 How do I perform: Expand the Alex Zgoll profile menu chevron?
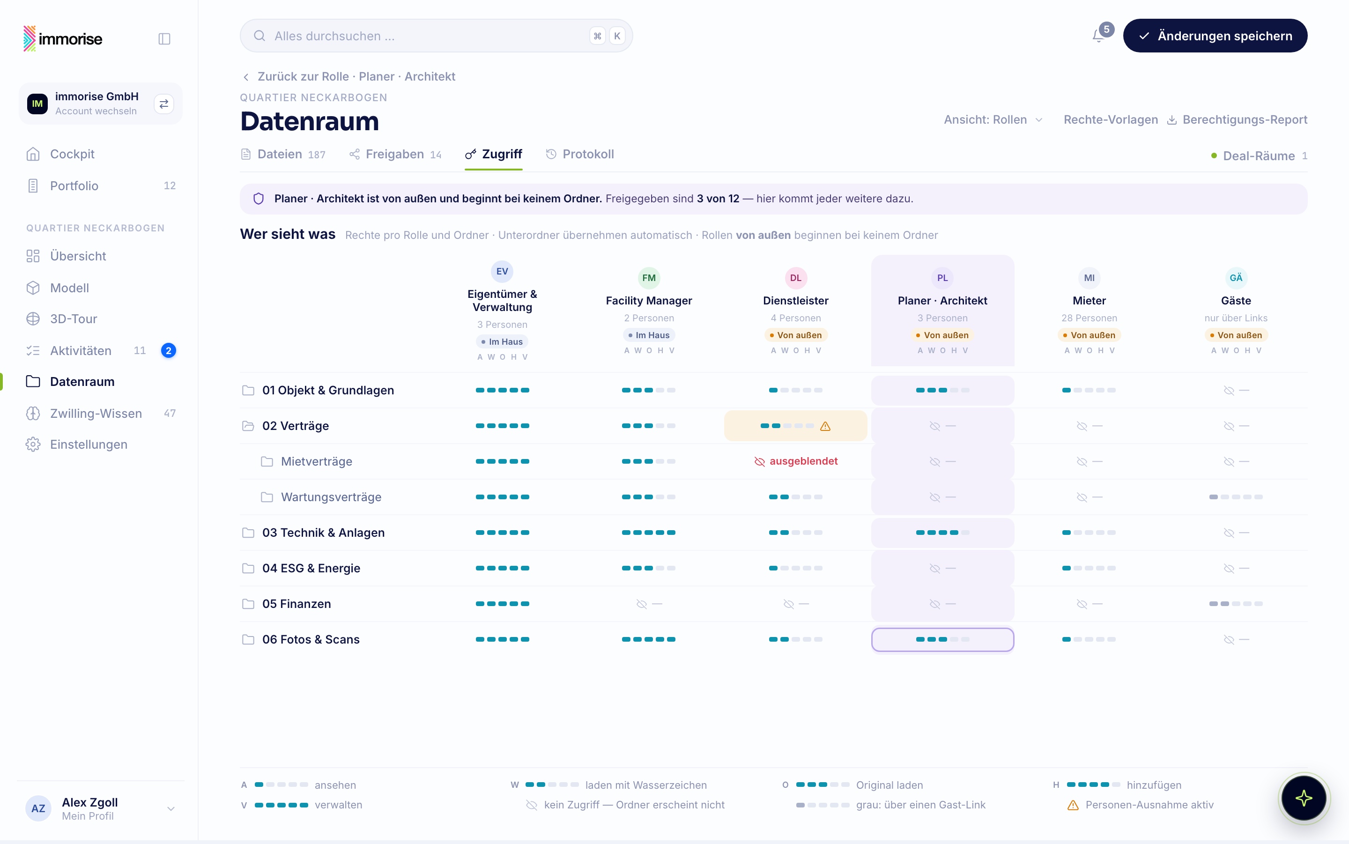[171, 809]
